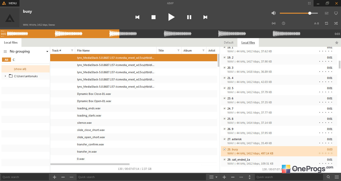Toggle repeat mode

tap(327, 23)
